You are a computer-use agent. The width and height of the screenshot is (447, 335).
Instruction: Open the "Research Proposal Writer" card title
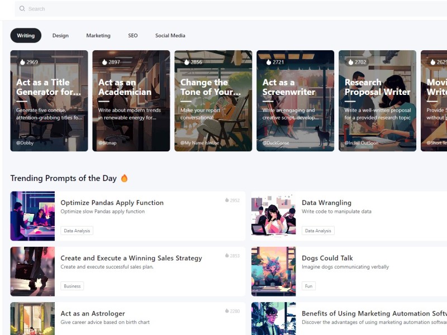click(378, 87)
